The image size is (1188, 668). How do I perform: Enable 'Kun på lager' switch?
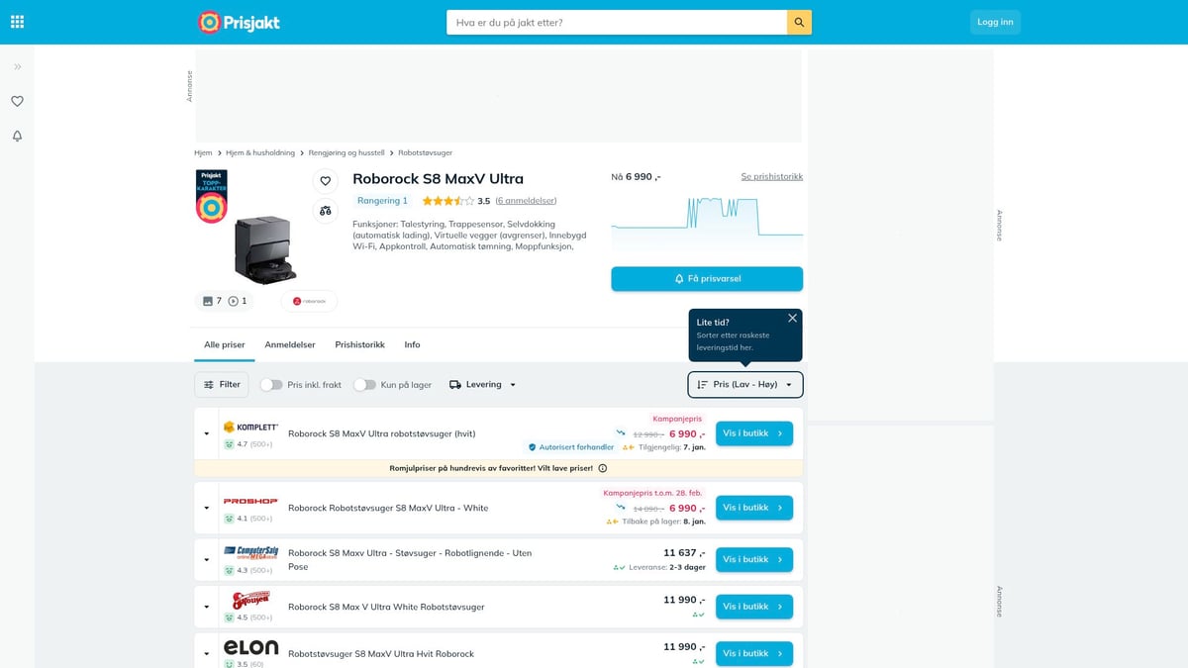pyautogui.click(x=365, y=384)
